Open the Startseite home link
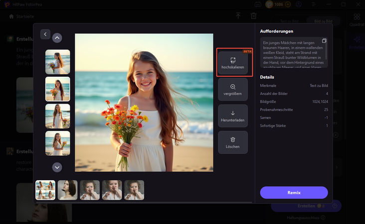 click(x=21, y=16)
